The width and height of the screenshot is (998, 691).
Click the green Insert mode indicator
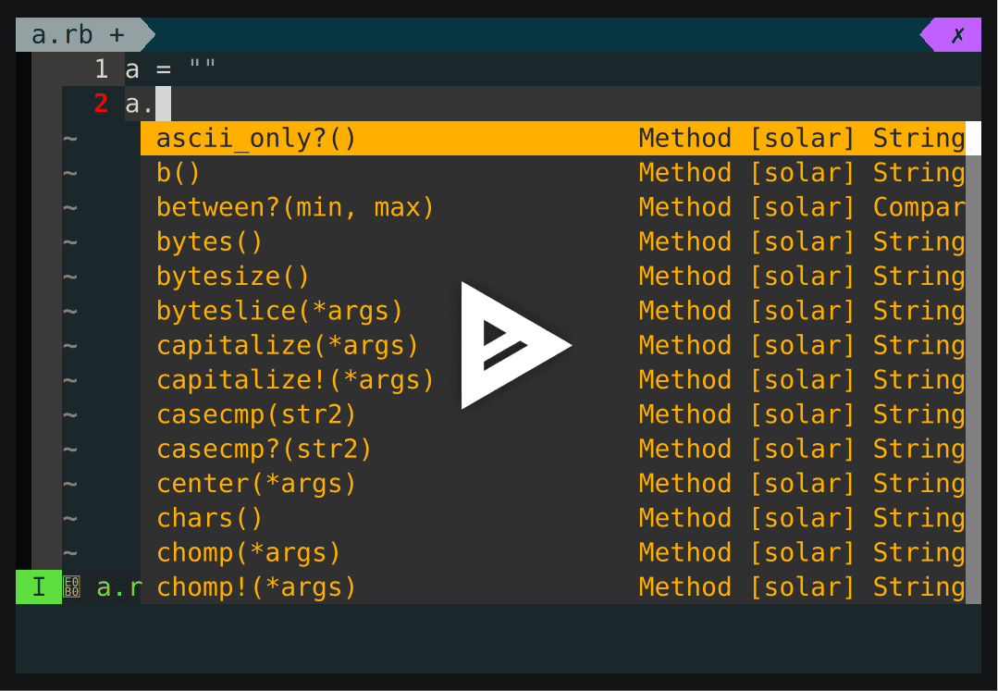pos(39,587)
